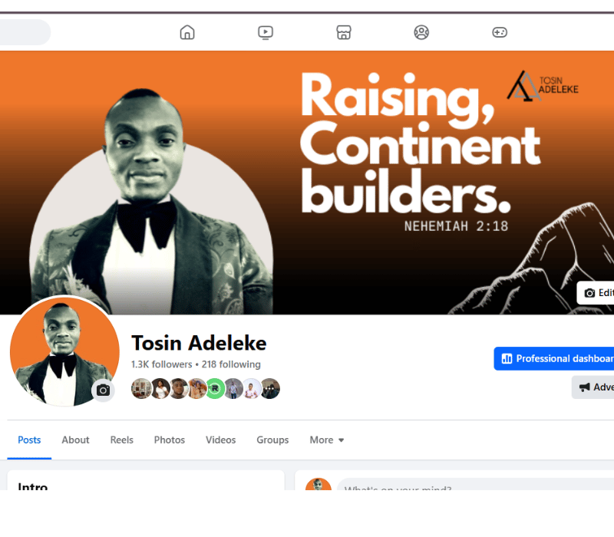Screen dimensions: 614x537
Task: Expand the More dropdown tab
Action: pyautogui.click(x=327, y=440)
